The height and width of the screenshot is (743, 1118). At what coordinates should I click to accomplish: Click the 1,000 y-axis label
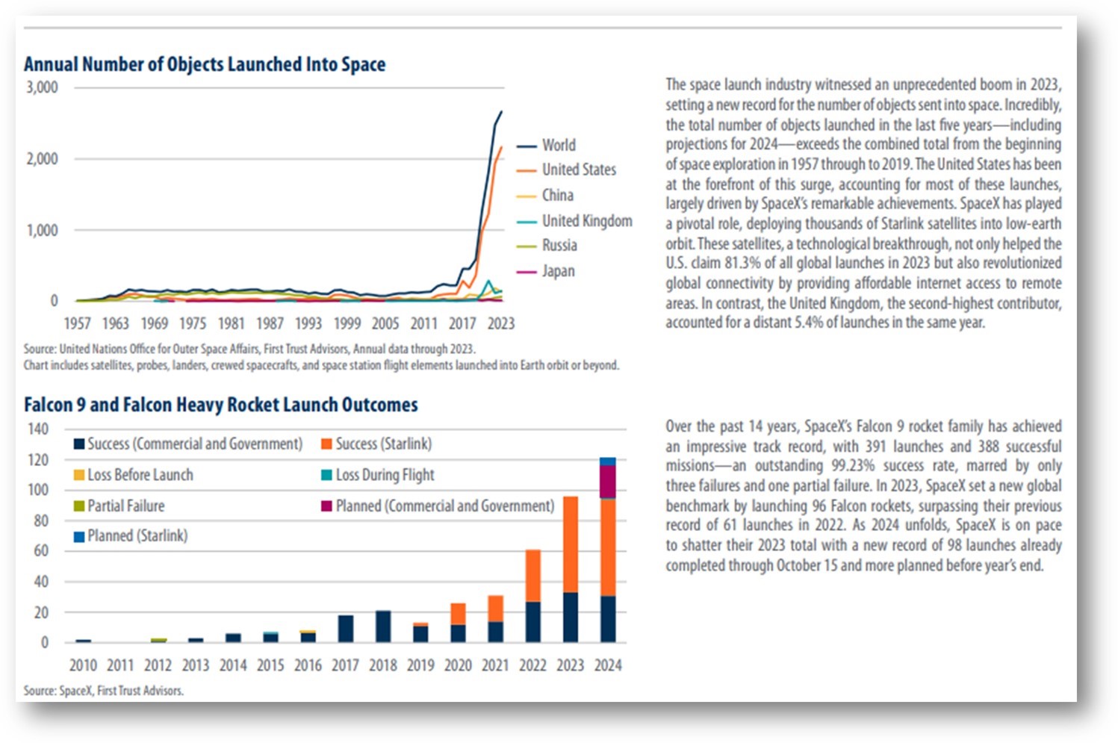(x=42, y=230)
